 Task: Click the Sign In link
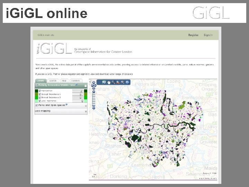coord(208,35)
